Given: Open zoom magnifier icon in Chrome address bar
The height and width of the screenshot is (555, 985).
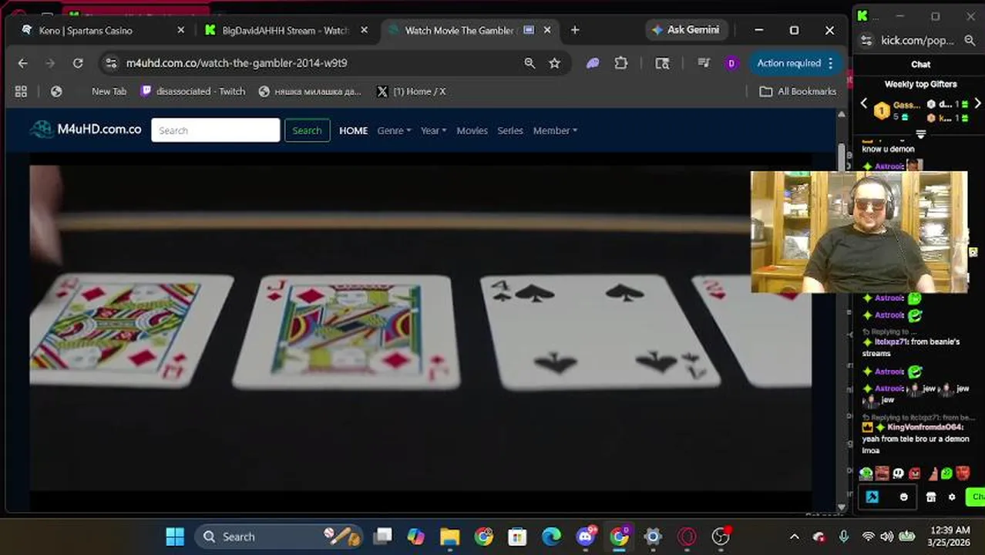Looking at the screenshot, I should pyautogui.click(x=529, y=63).
